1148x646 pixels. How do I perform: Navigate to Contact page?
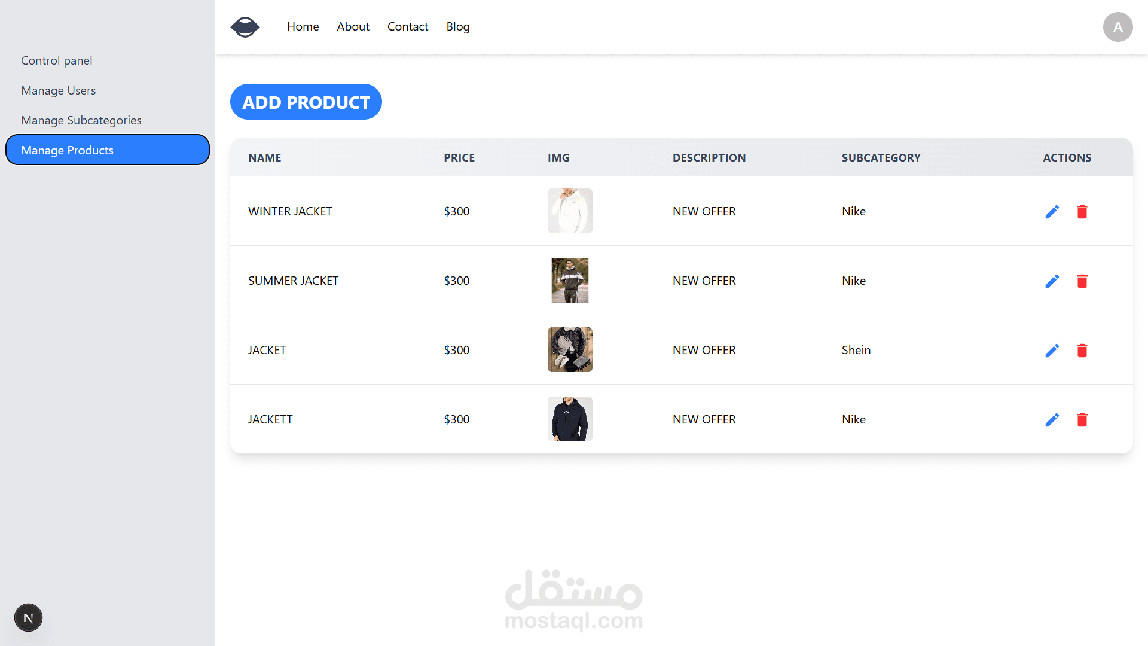407,27
